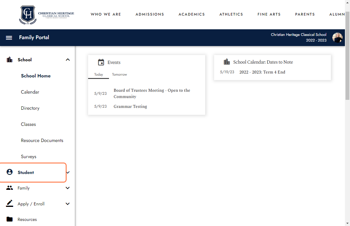Open Grammar Testing event
350x226 pixels.
tap(130, 106)
